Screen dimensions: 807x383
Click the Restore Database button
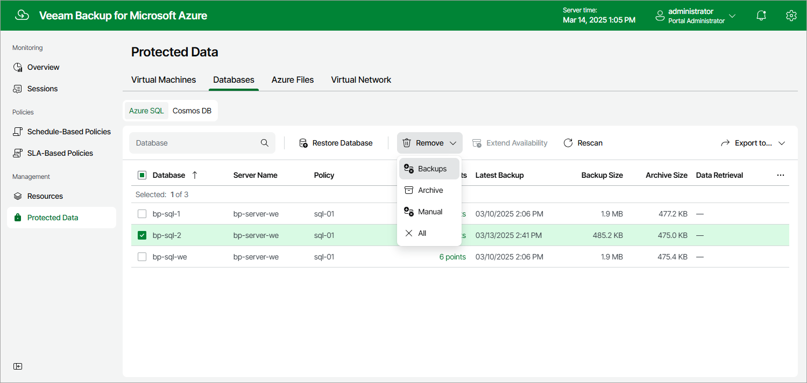pyautogui.click(x=336, y=143)
